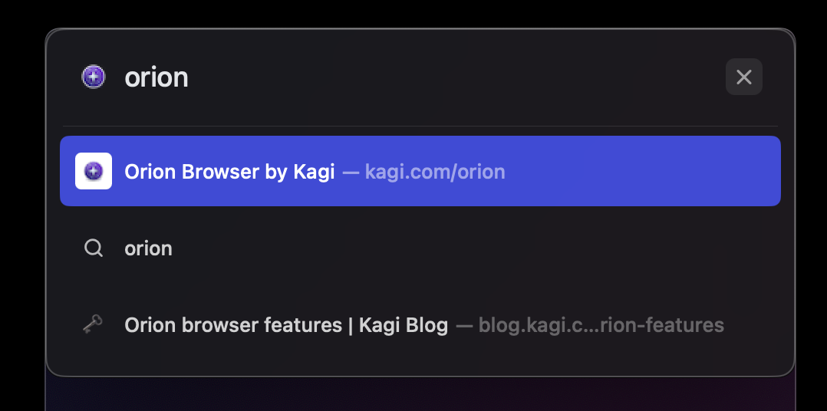Click the key icon beside Kagi Blog result
The width and height of the screenshot is (827, 411).
pyautogui.click(x=94, y=325)
